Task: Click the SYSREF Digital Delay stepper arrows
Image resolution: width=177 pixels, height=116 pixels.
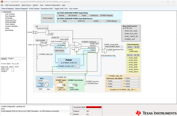Action: (64, 85)
